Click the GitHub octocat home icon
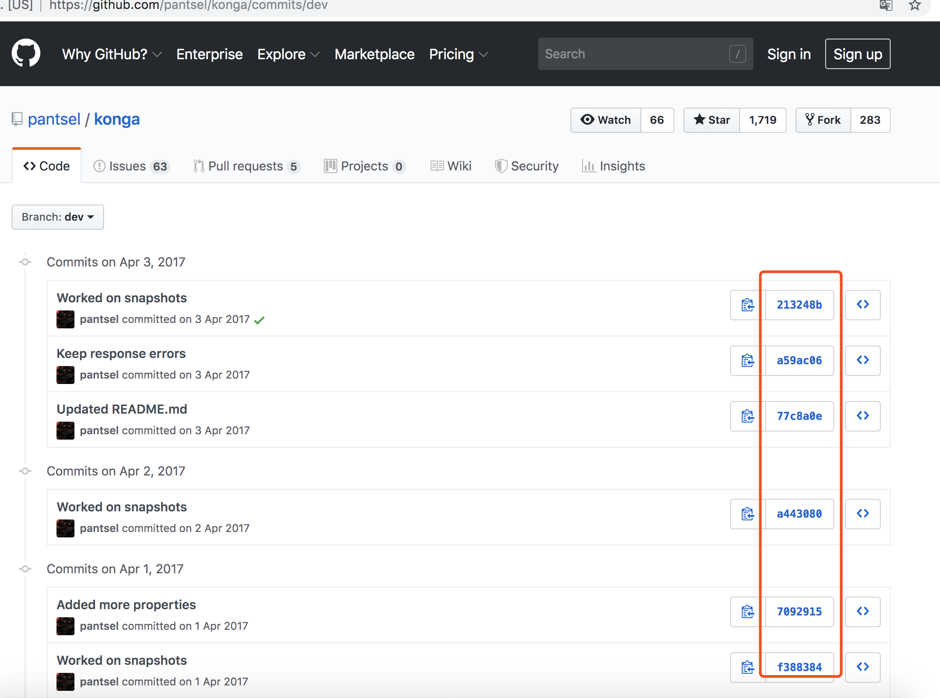This screenshot has width=940, height=698. pyautogui.click(x=26, y=53)
